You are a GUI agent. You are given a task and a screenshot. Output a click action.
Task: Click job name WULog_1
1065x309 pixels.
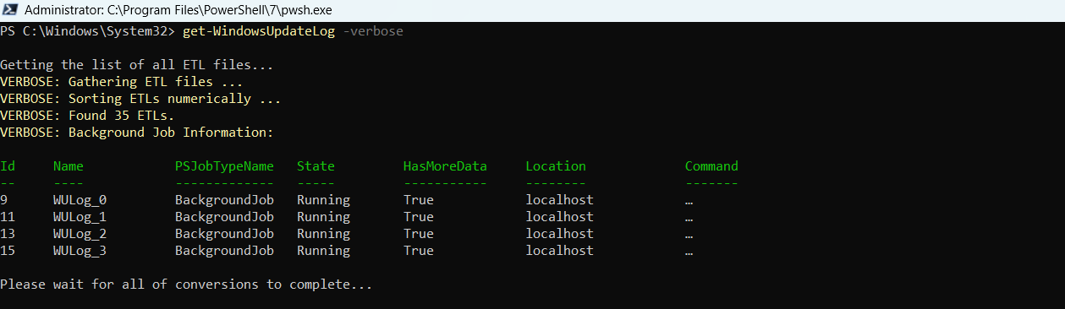coord(80,217)
